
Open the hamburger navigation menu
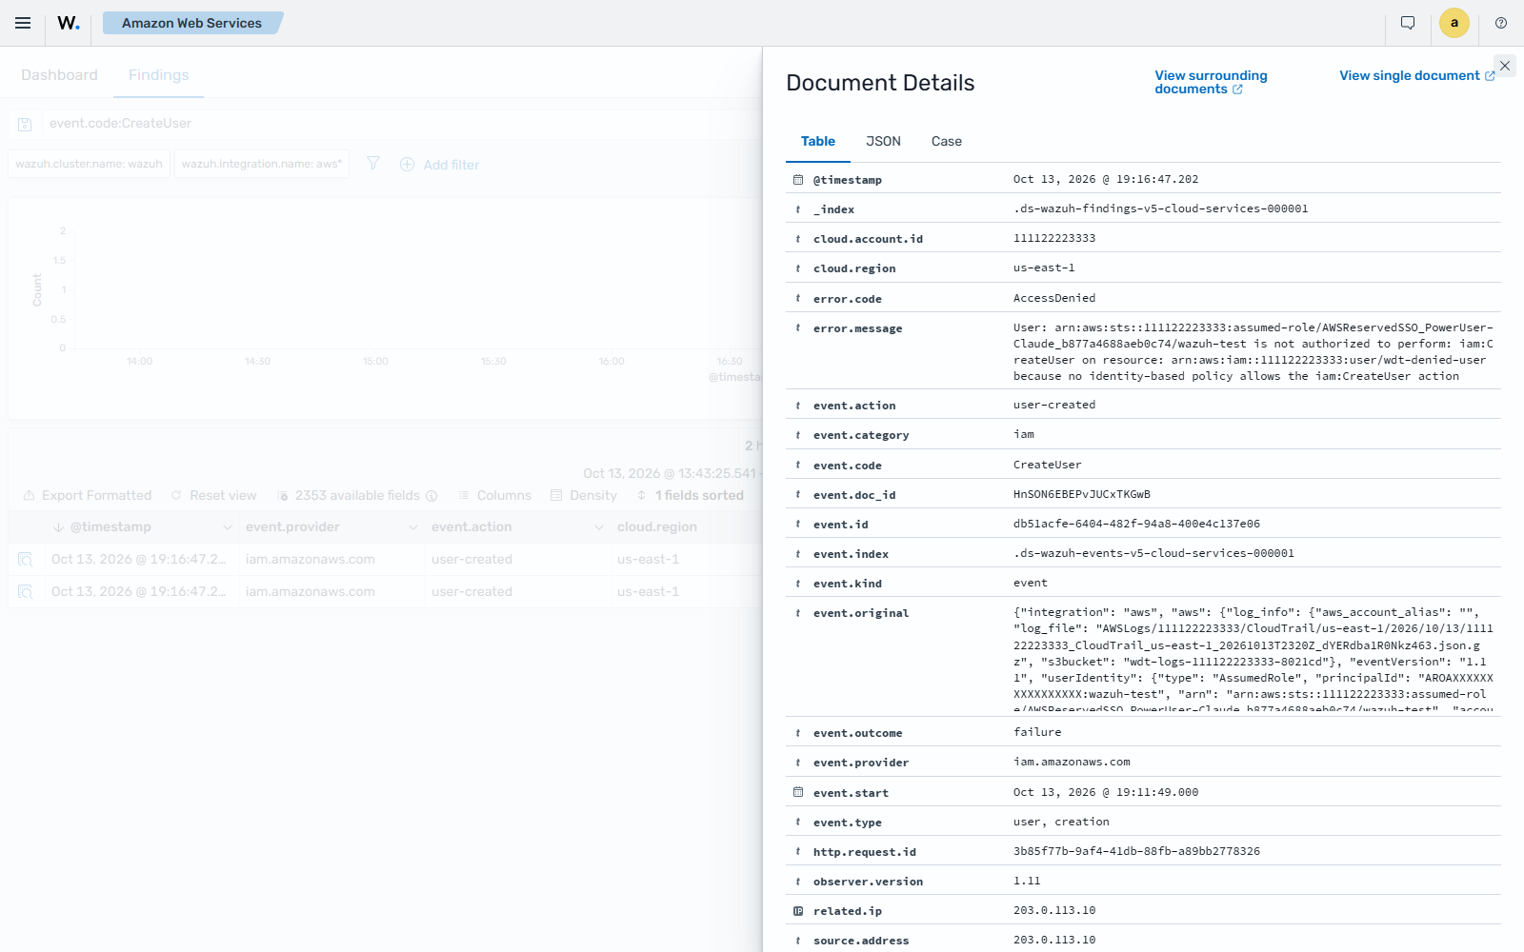[23, 23]
